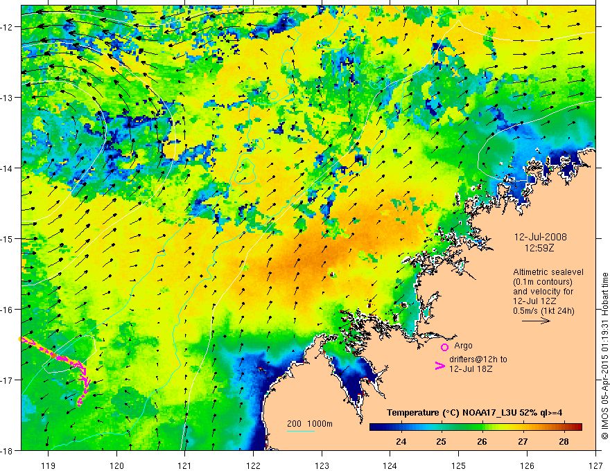Image resolution: width=610 pixels, height=471 pixels.
Task: Click the 'and velocity for' text line
Action: point(543,292)
